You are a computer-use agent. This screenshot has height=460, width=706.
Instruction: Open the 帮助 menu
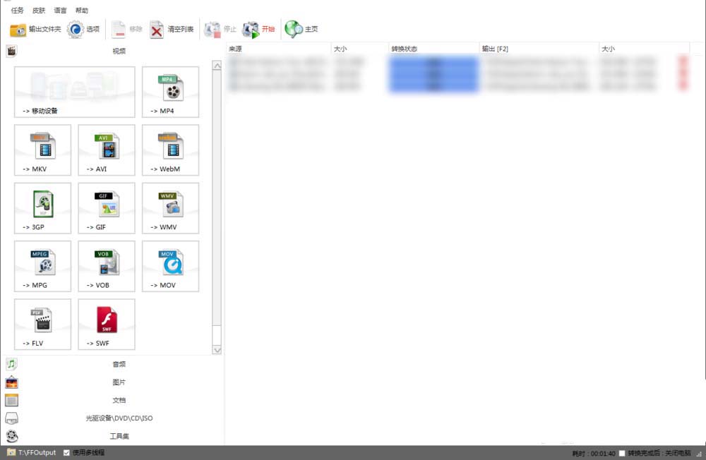(81, 10)
